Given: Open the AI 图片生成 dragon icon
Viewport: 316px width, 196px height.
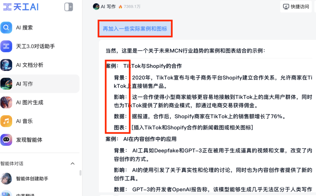Looking at the screenshot, I should point(6,102).
